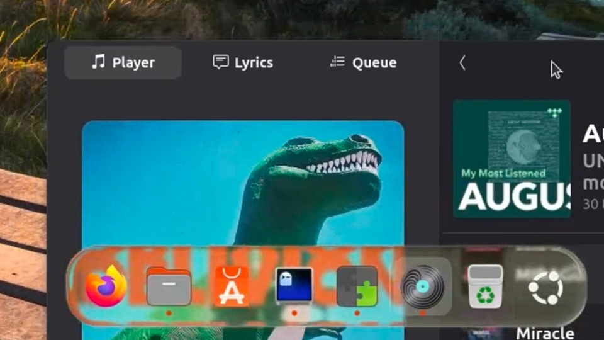Open the Trash recycle bin icon
The height and width of the screenshot is (340, 604).
point(485,286)
